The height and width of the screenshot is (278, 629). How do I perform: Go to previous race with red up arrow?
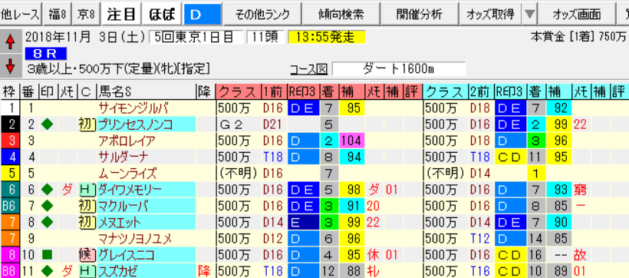coord(11,41)
